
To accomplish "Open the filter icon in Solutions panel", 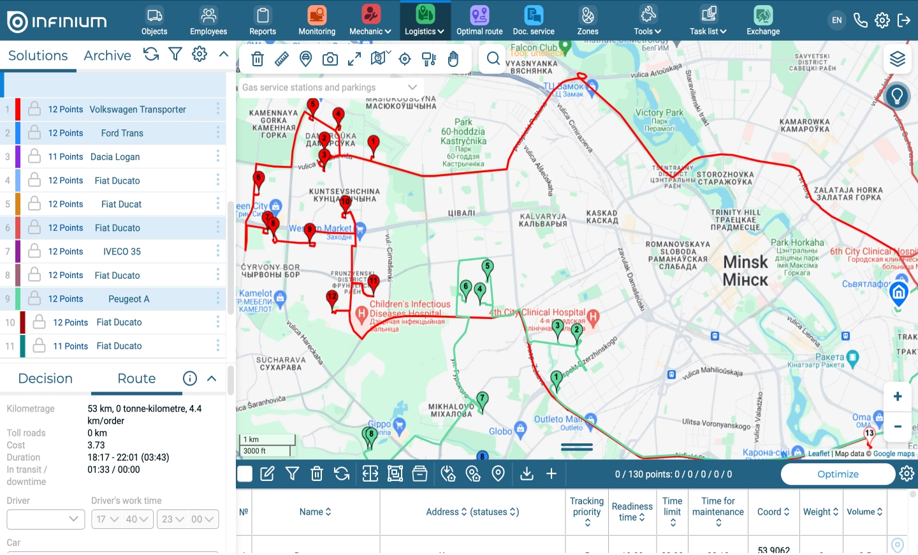I will [175, 55].
